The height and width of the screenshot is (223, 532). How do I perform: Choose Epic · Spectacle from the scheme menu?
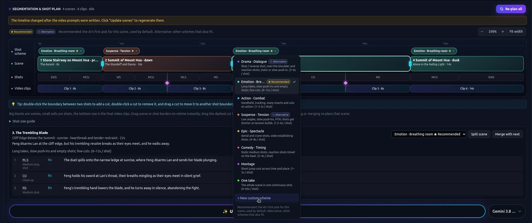point(267,135)
